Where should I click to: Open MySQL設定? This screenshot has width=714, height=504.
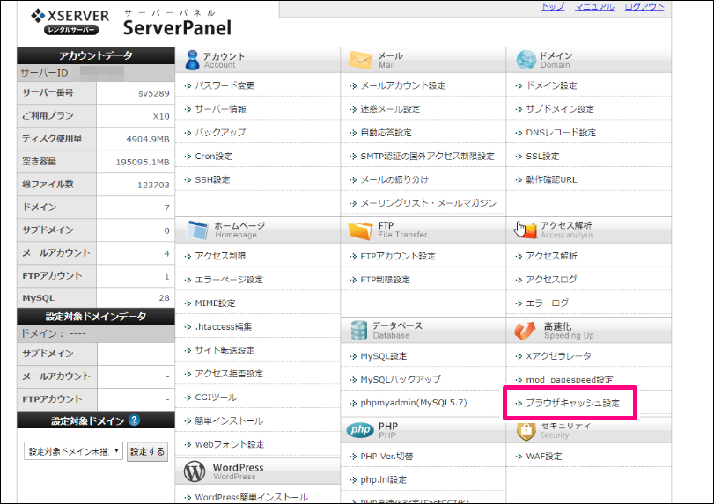click(384, 355)
